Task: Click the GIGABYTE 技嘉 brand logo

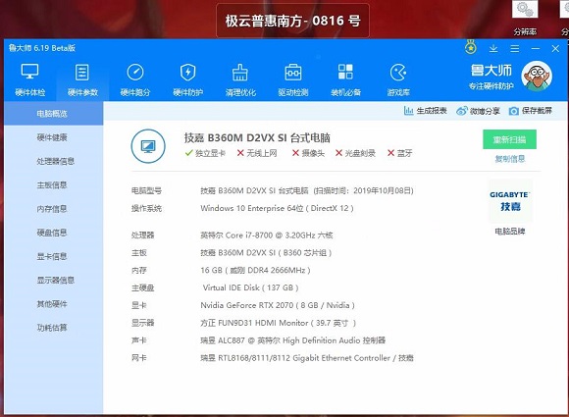Action: (510, 201)
